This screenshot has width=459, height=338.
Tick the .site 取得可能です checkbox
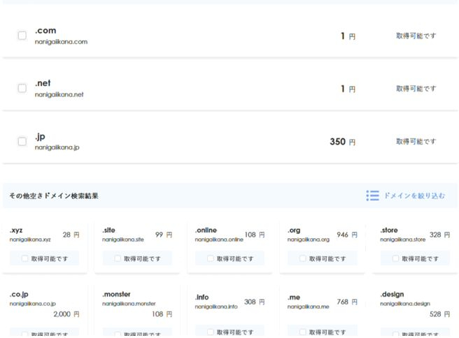118,258
